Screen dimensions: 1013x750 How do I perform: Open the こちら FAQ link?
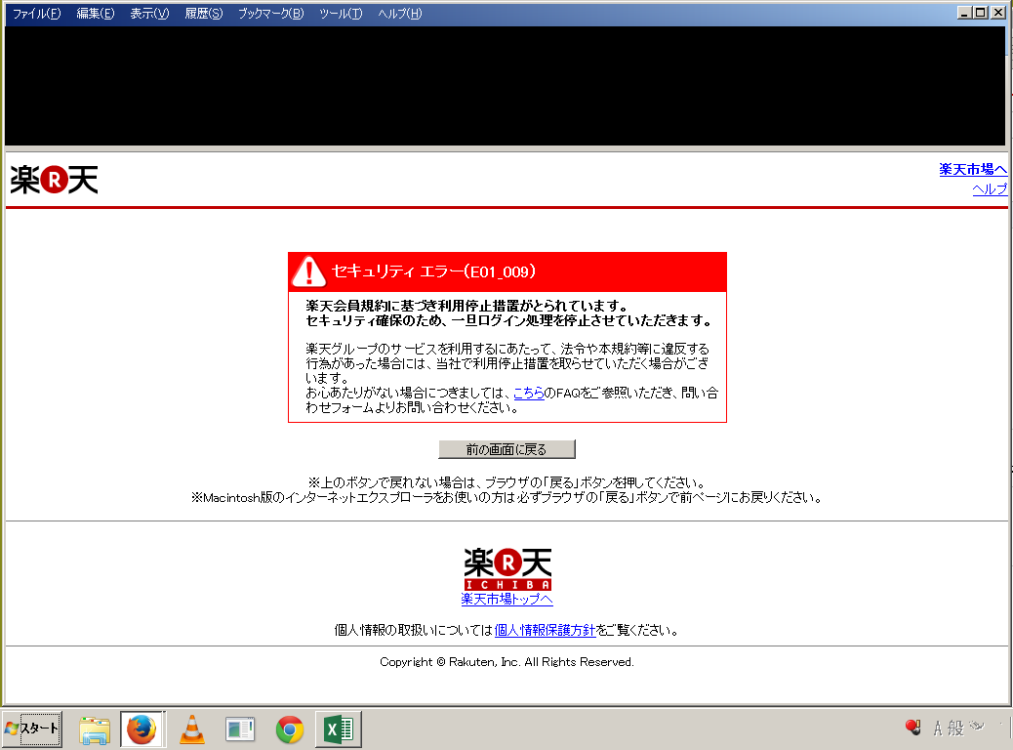coord(529,393)
